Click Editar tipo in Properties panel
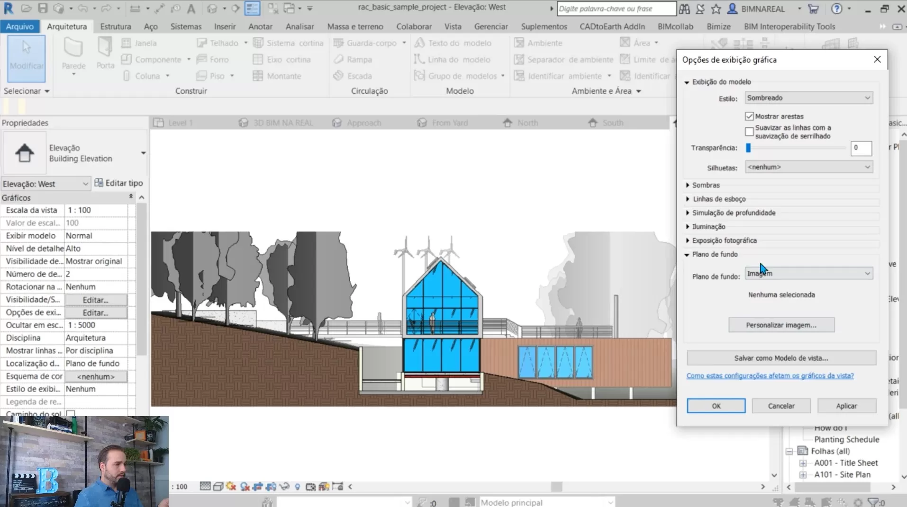This screenshot has height=507, width=907. (x=118, y=183)
